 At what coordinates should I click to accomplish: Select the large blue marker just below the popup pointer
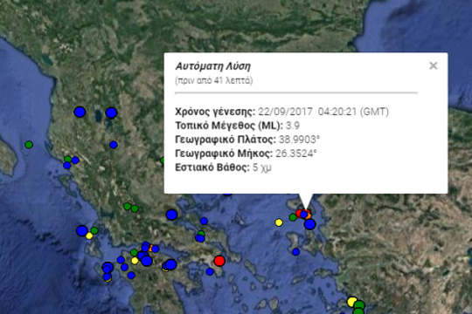(309, 224)
